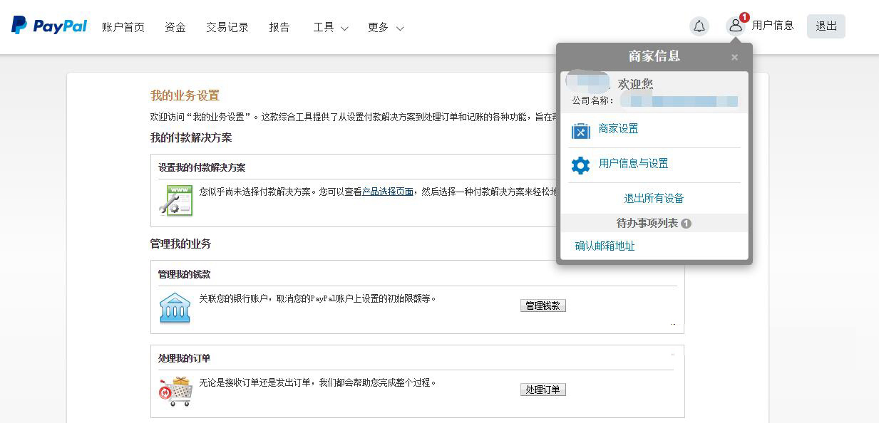Click the 我的付款解决方案 heading
The width and height of the screenshot is (879, 423).
coord(191,137)
